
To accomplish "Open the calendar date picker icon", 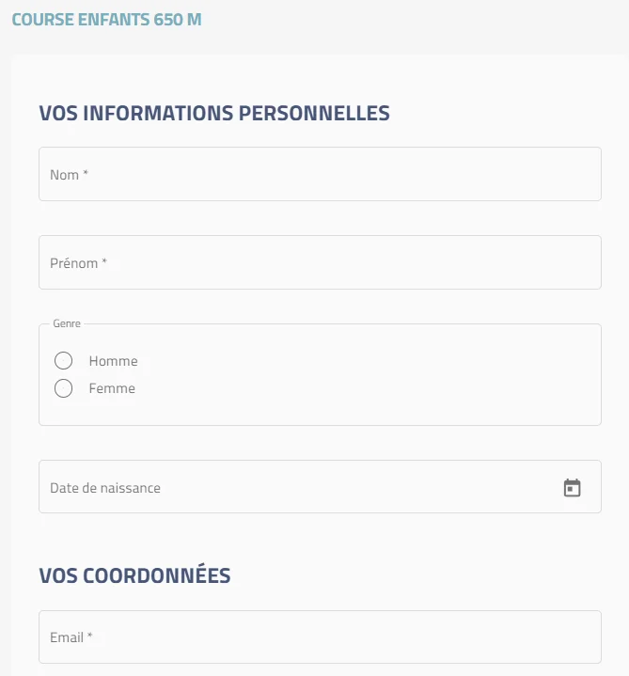I will pyautogui.click(x=572, y=488).
